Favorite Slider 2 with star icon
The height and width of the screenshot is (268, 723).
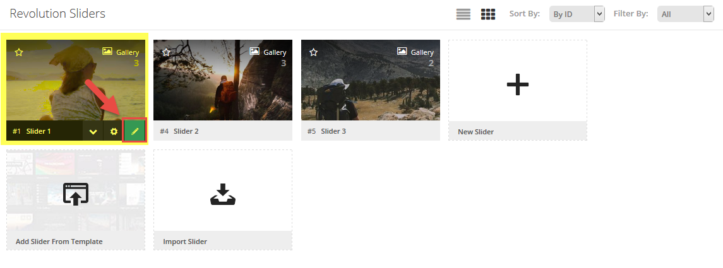tap(167, 52)
